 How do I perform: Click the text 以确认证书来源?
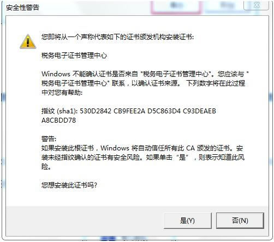pos(156,83)
